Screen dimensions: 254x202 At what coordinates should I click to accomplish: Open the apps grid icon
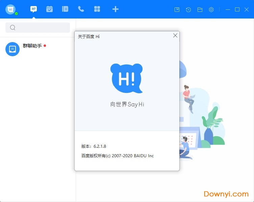pos(97,9)
